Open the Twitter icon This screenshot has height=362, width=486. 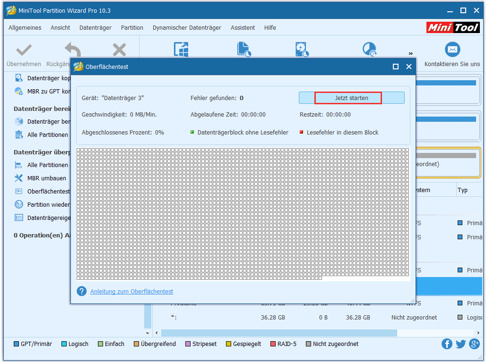(x=460, y=344)
